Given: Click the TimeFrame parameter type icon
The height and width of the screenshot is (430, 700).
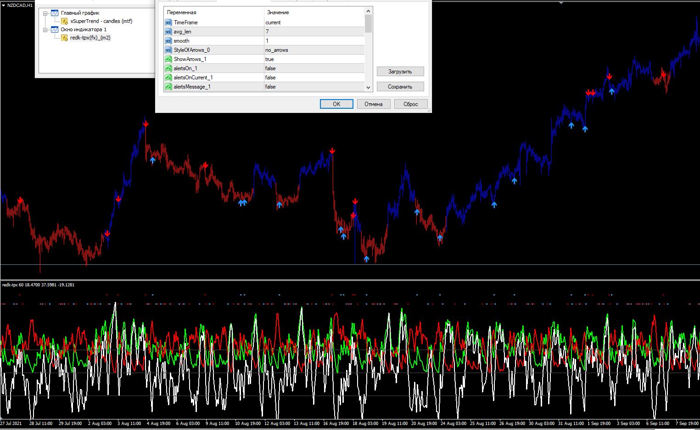Looking at the screenshot, I should coord(168,22).
